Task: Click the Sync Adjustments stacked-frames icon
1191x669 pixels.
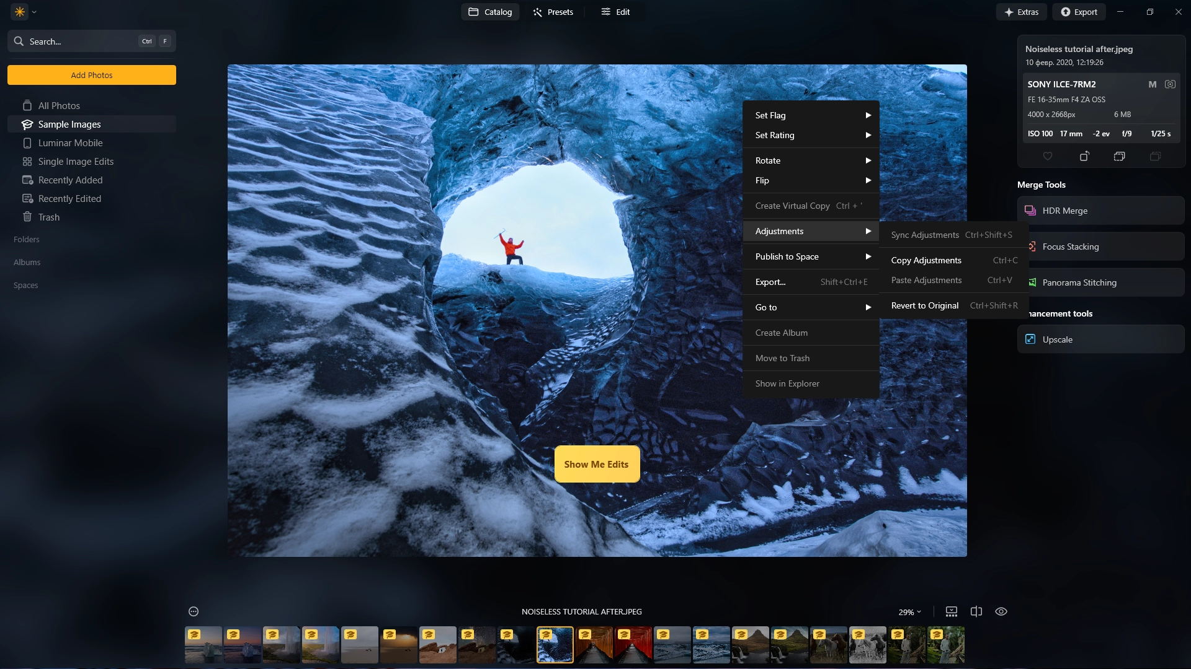Action: pyautogui.click(x=1119, y=156)
